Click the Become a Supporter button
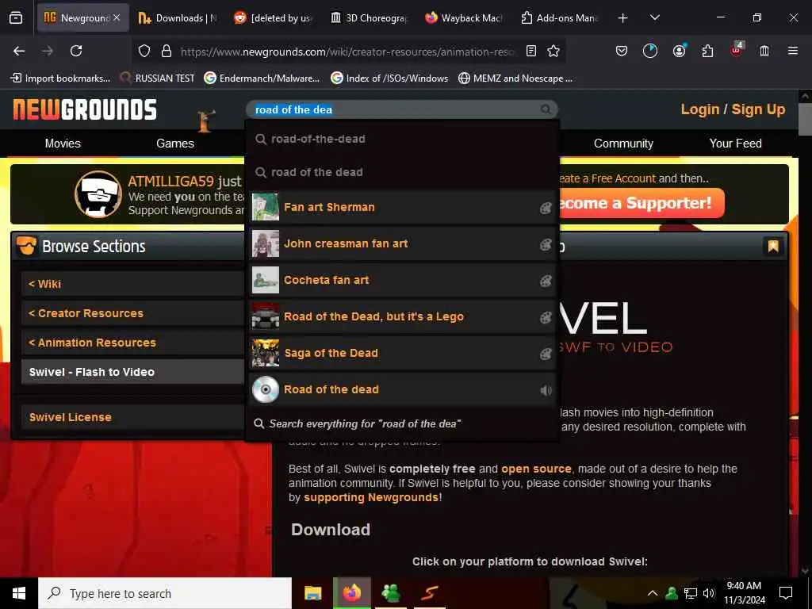 [x=641, y=203]
